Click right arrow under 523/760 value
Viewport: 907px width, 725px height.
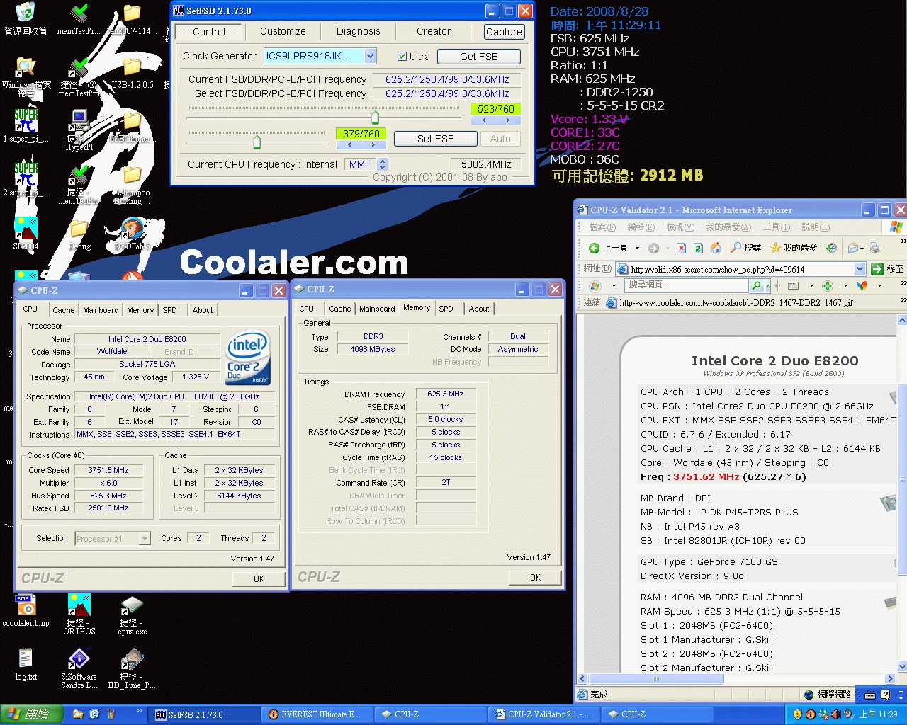508,120
